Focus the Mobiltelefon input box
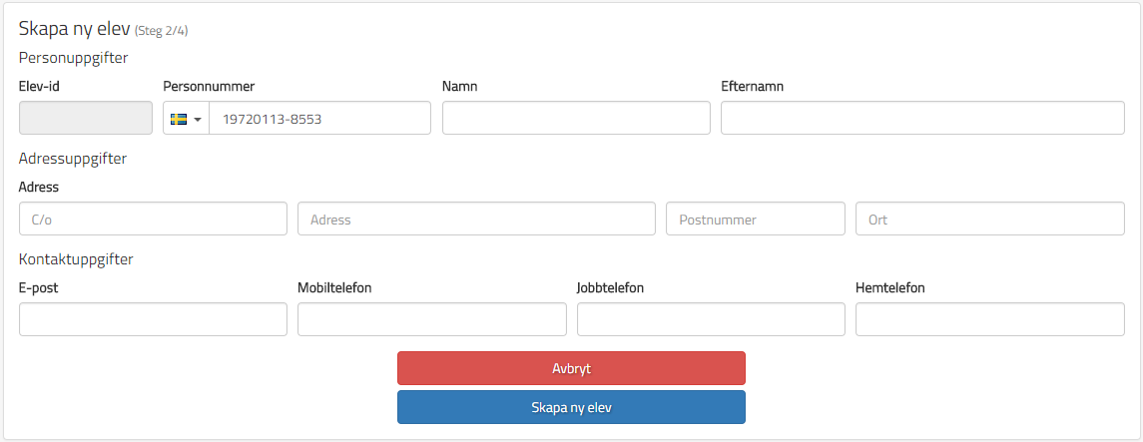 pos(431,320)
